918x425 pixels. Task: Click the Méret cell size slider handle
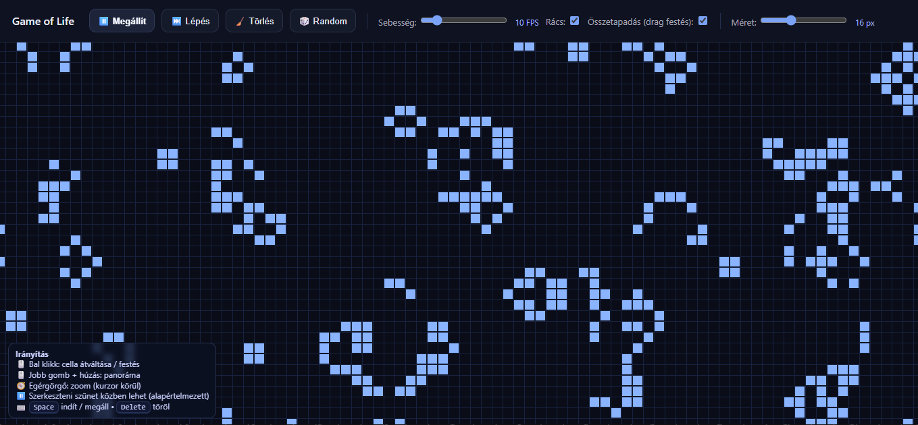click(x=790, y=20)
